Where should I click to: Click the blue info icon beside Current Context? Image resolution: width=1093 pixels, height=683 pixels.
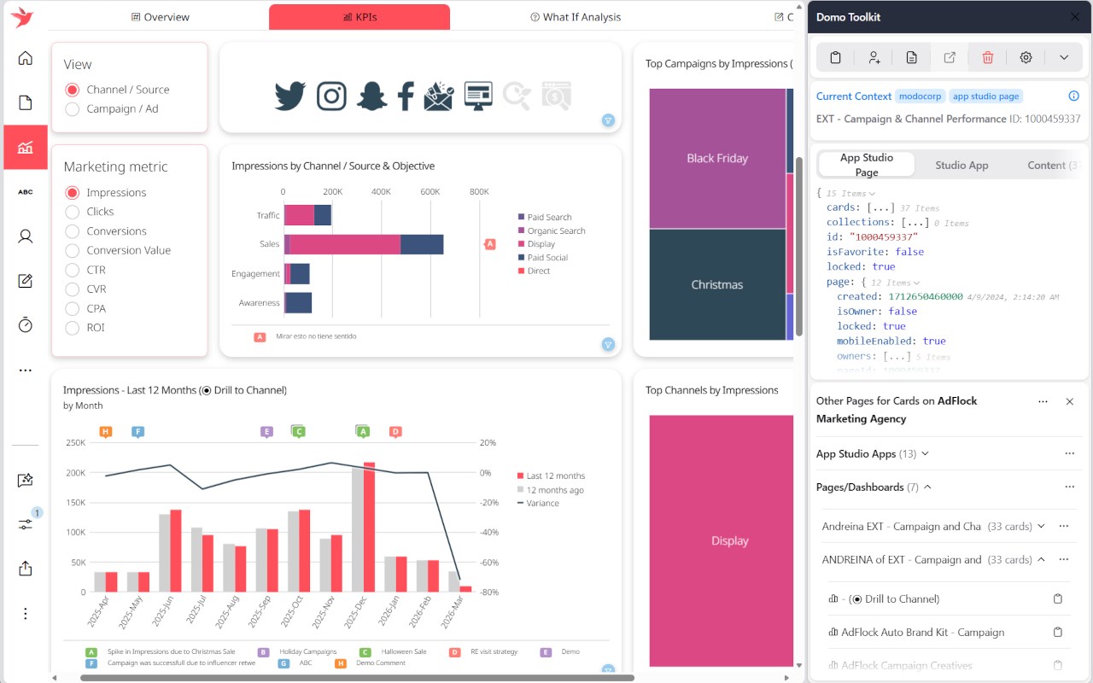coord(1074,96)
